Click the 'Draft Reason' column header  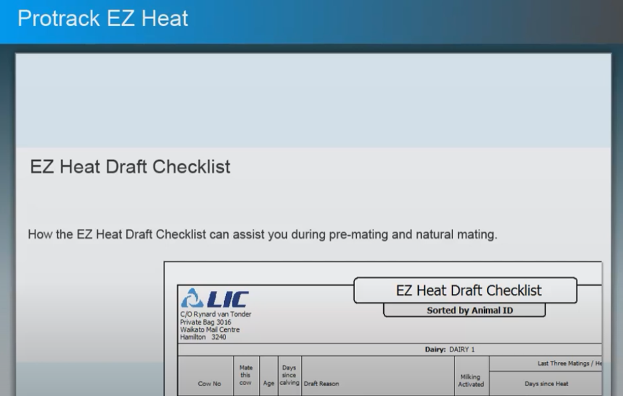321,384
